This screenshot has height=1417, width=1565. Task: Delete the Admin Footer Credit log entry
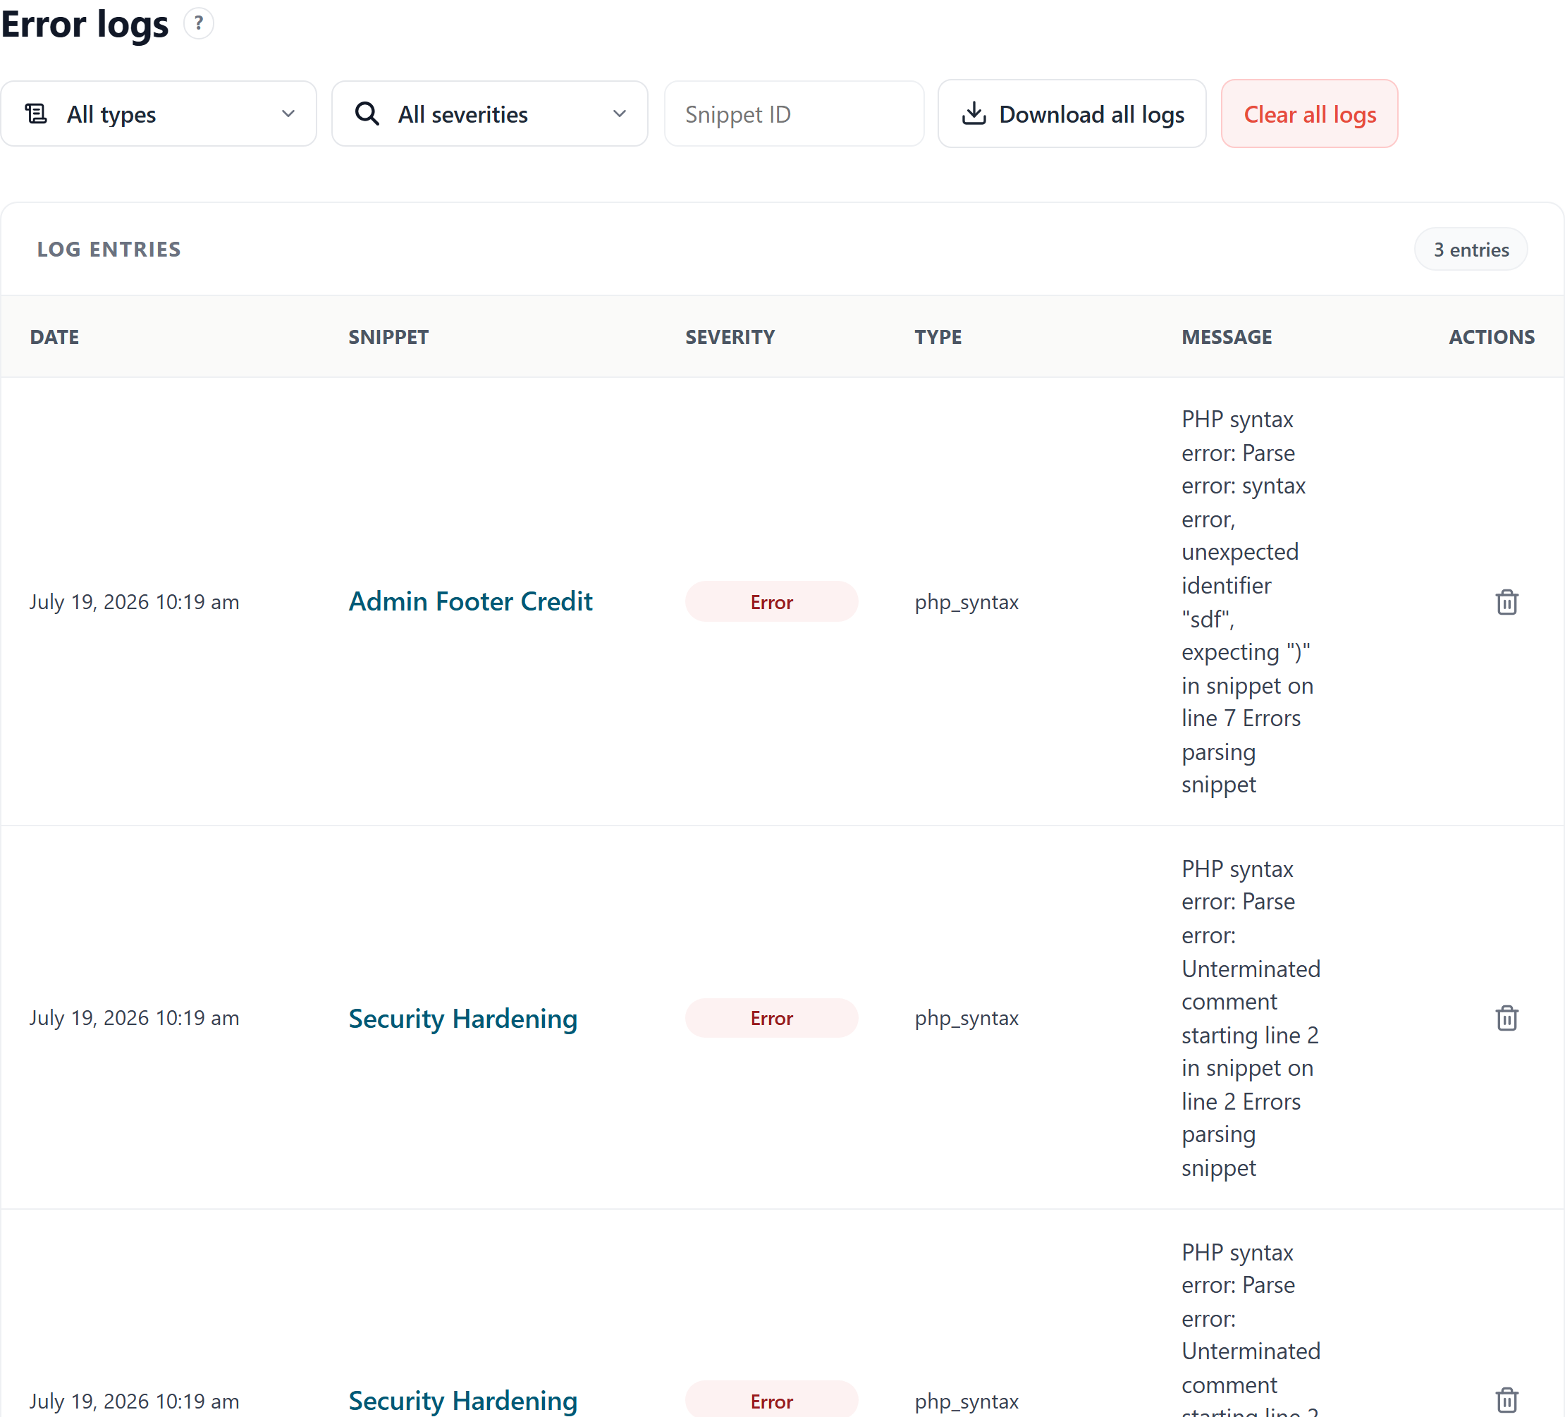(x=1506, y=602)
